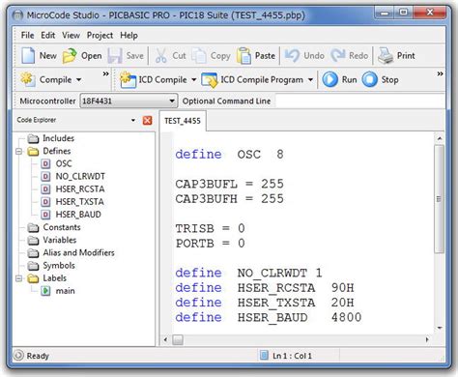Click the Symbols folder icon
The image size is (458, 377).
(x=33, y=266)
